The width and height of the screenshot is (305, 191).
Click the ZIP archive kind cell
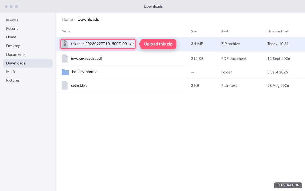click(x=231, y=44)
